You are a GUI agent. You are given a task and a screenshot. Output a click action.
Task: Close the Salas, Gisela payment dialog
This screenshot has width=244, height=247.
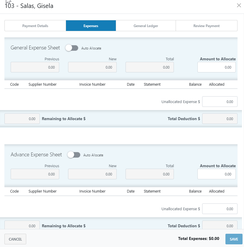(x=239, y=5)
